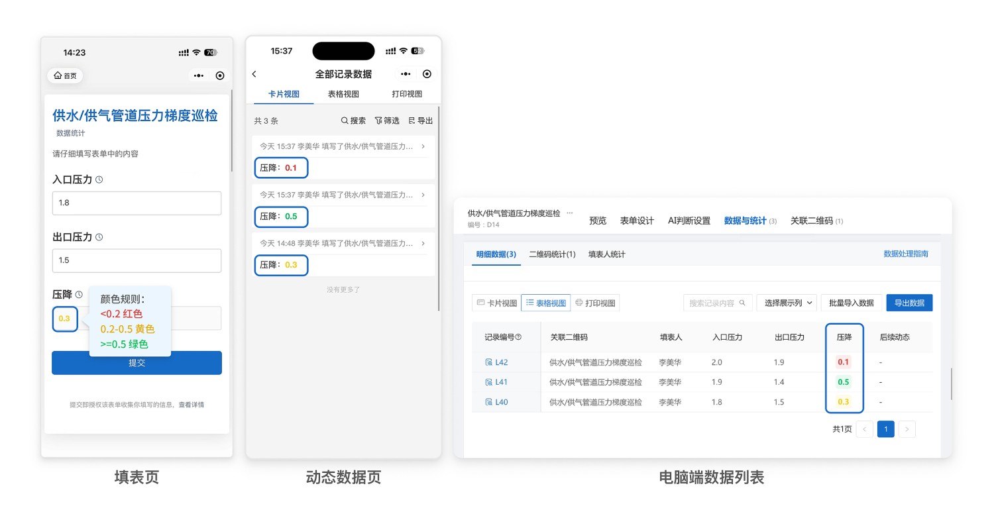Click the info icon next to 入口压力
The width and height of the screenshot is (994, 512).
tap(99, 179)
